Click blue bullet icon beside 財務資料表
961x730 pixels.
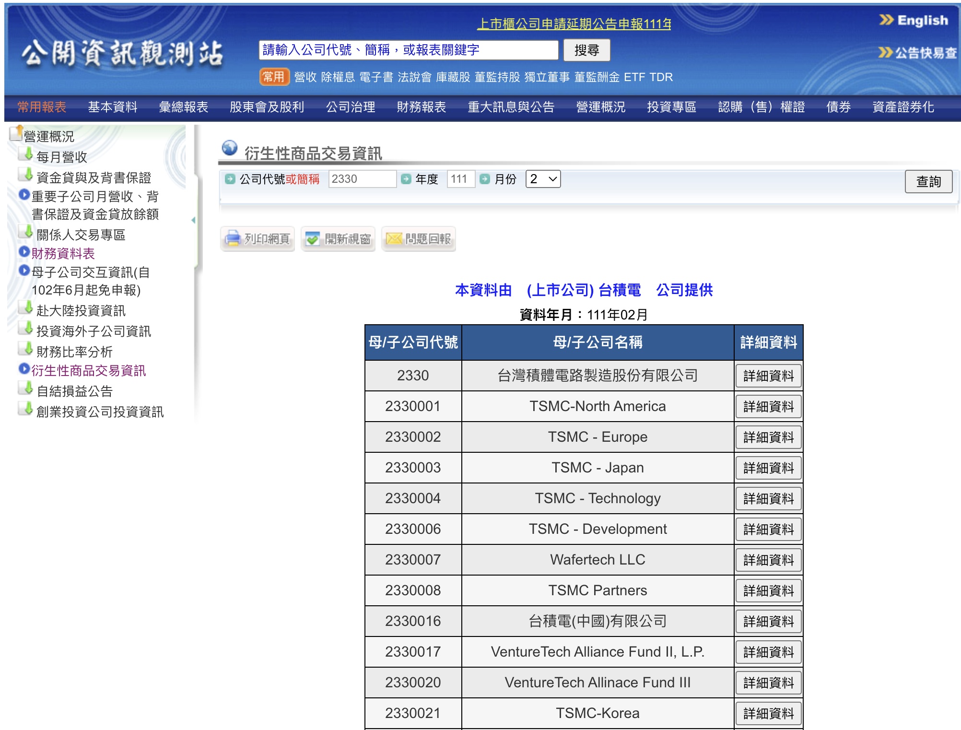point(24,251)
